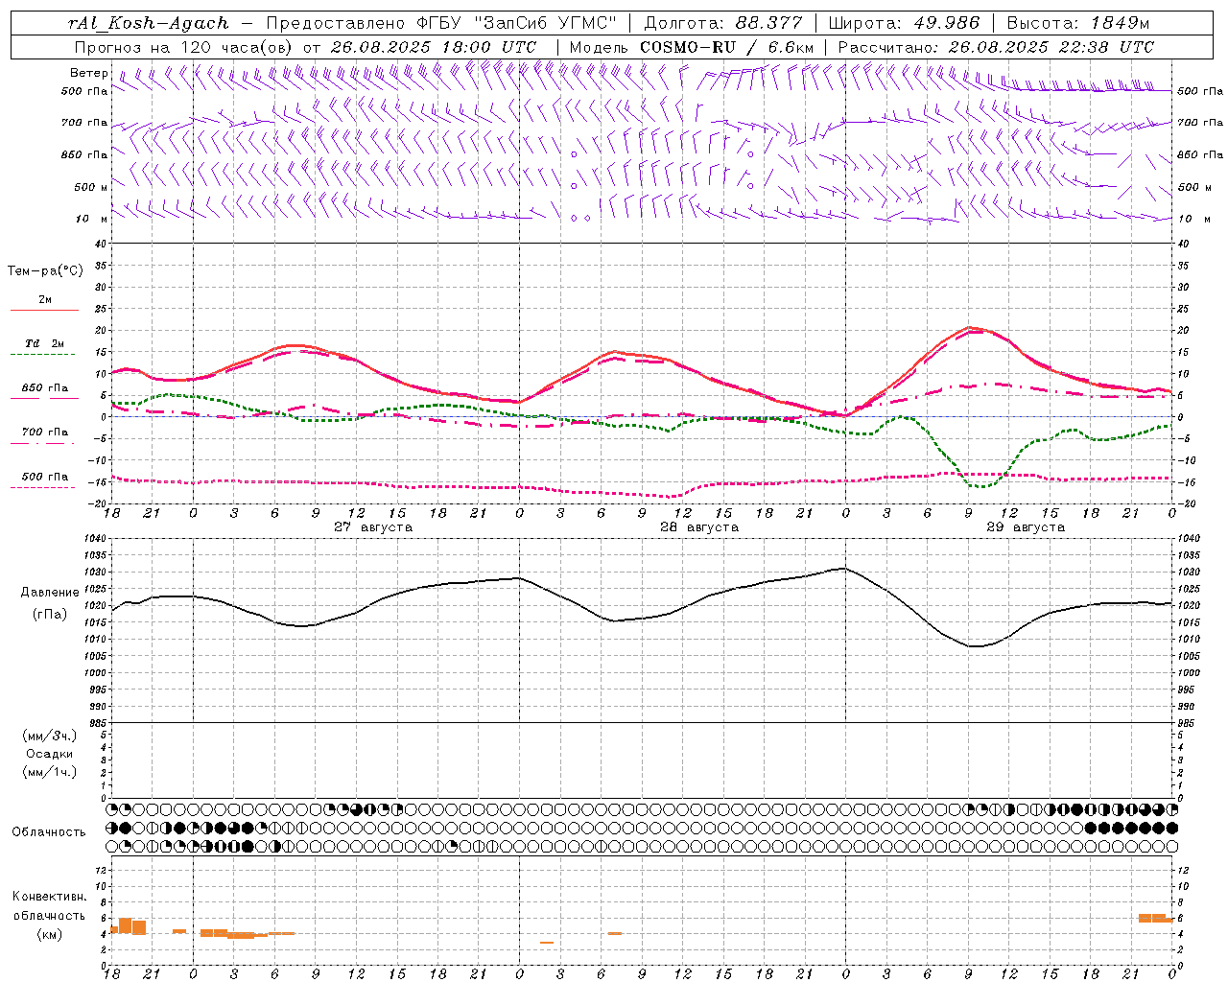Click the station title rAl_Kosh-Agach
1228x982 pixels.
point(149,23)
